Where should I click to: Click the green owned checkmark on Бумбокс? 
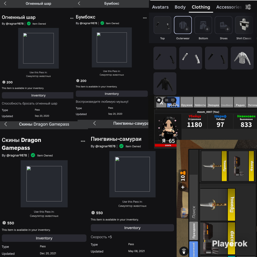pos(102,23)
